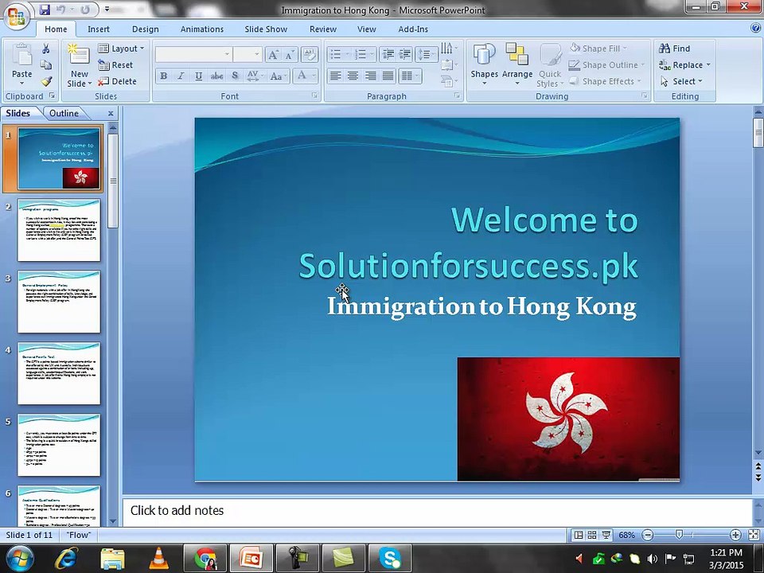Open the Design ribbon tab
764x573 pixels.
pyautogui.click(x=145, y=29)
